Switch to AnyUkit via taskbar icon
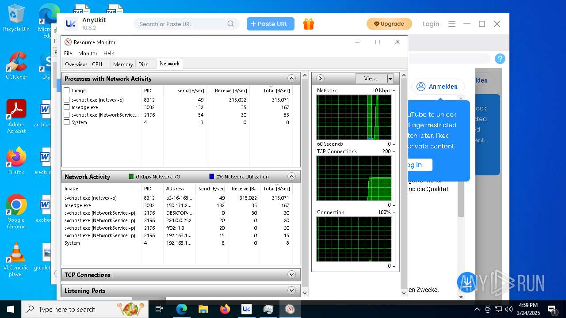 coord(246,309)
